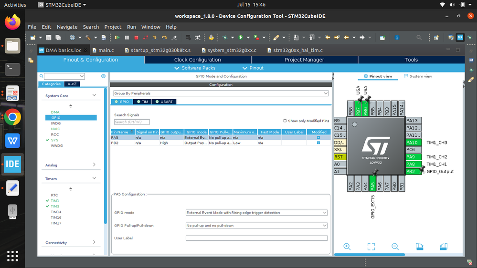Viewport: 477px width, 268px height.
Task: Click the User Label input field
Action: 256,238
